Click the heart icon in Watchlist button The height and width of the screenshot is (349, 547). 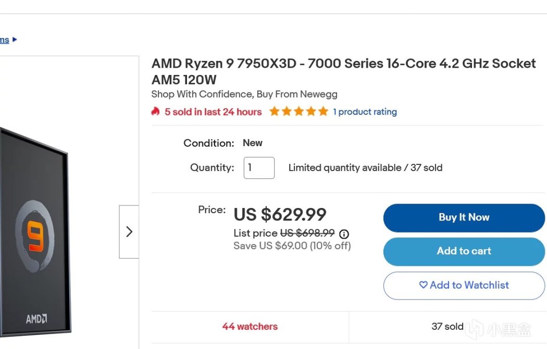tap(424, 285)
